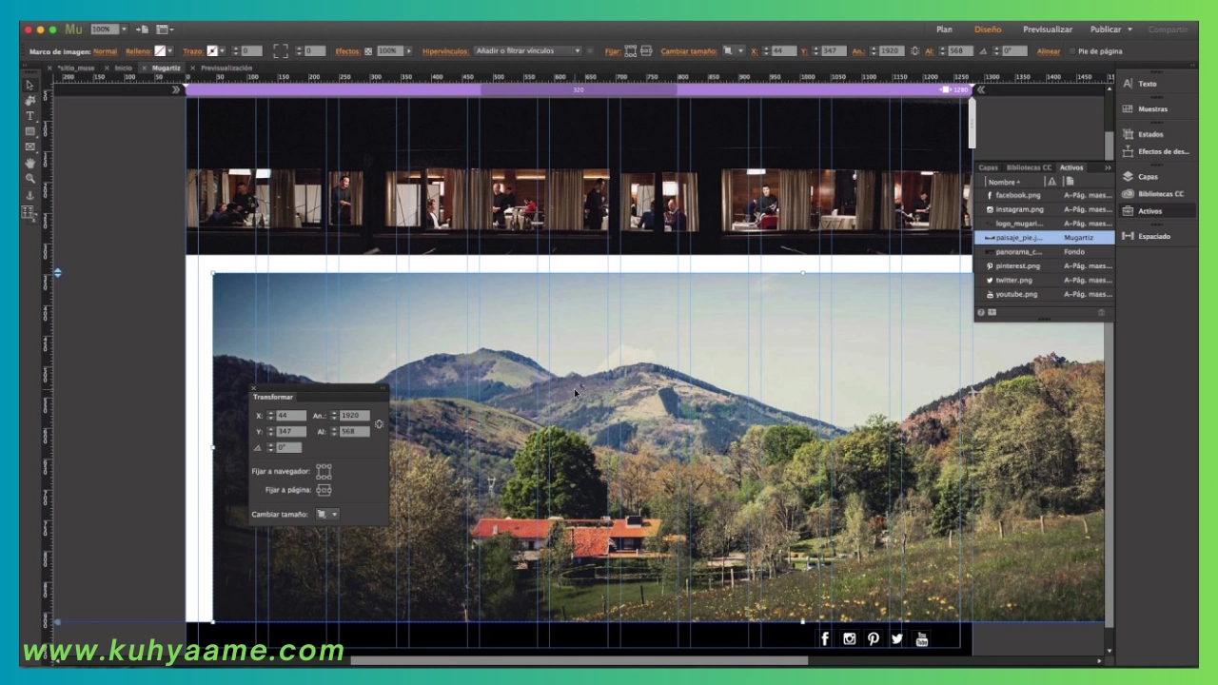Enable the Pie de página checkbox
The width and height of the screenshot is (1218, 685).
[x=1071, y=51]
